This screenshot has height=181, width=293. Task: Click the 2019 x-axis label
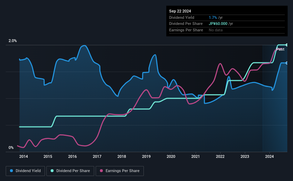(x=146, y=156)
